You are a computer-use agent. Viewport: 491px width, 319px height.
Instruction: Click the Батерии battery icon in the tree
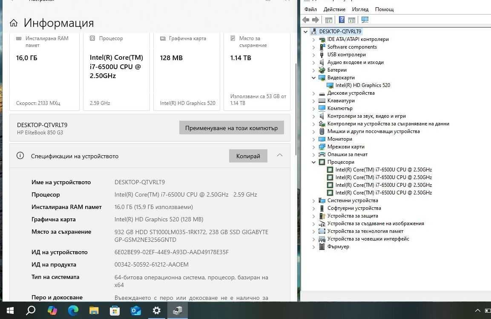click(x=322, y=70)
